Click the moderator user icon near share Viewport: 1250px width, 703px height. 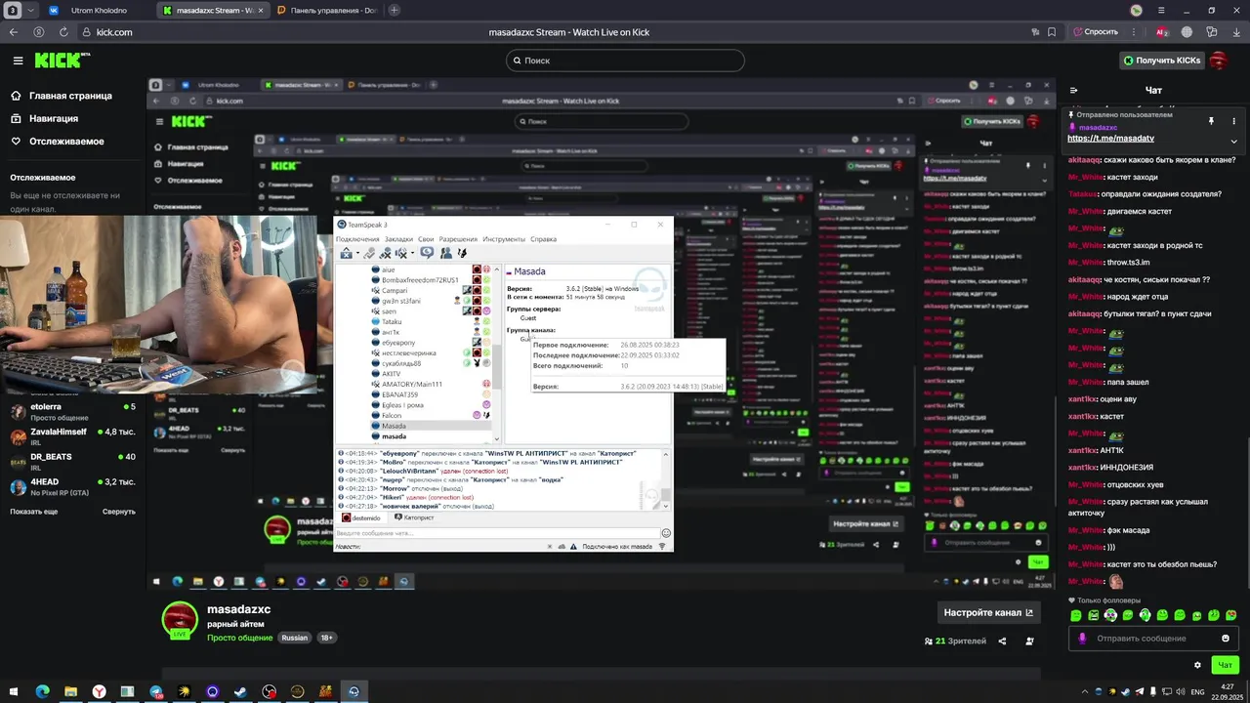coord(1030,641)
